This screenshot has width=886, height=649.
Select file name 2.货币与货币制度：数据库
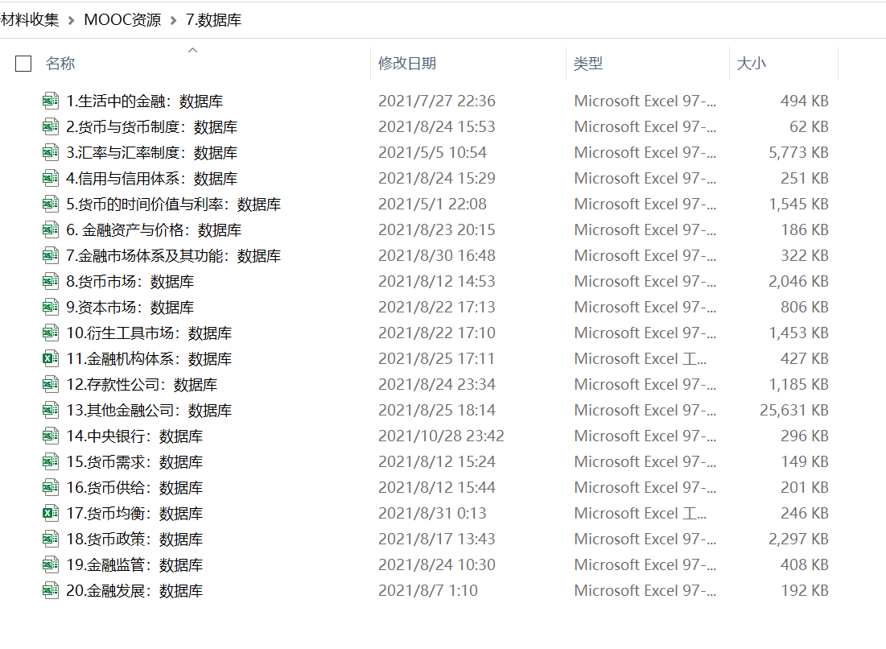tap(152, 126)
